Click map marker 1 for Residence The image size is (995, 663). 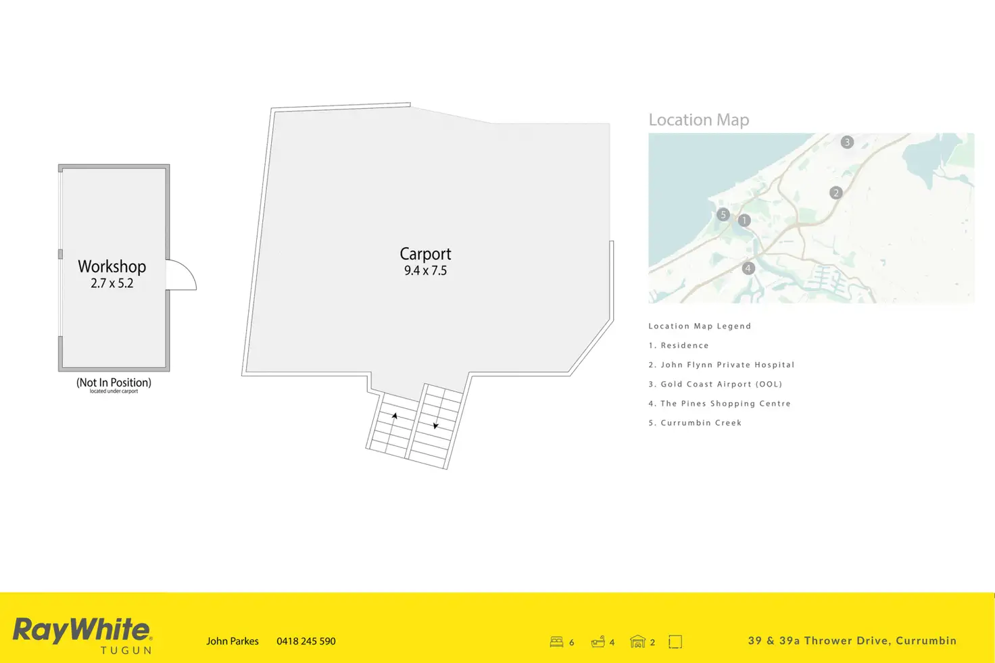744,220
